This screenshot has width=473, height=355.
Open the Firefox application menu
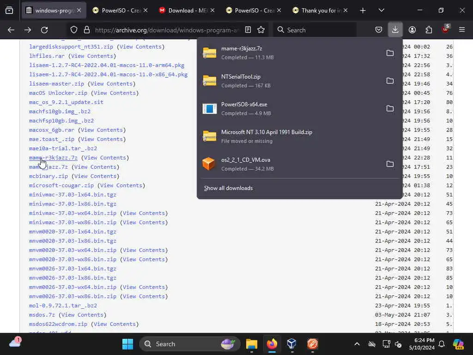click(462, 30)
